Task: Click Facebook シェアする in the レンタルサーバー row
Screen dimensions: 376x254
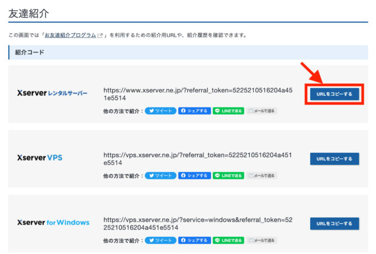Action: pos(194,111)
